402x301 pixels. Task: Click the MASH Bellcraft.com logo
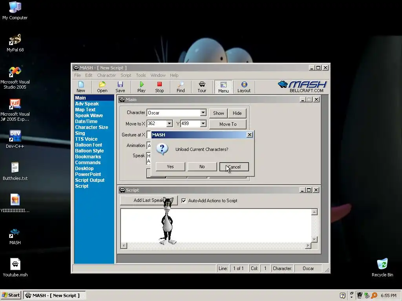[302, 87]
